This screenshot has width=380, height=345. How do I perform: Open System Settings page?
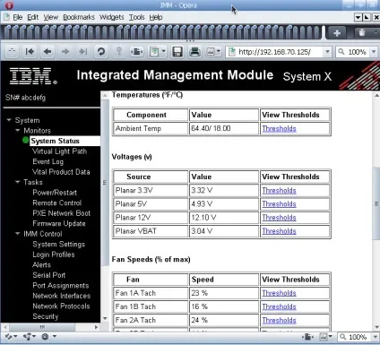tap(58, 244)
